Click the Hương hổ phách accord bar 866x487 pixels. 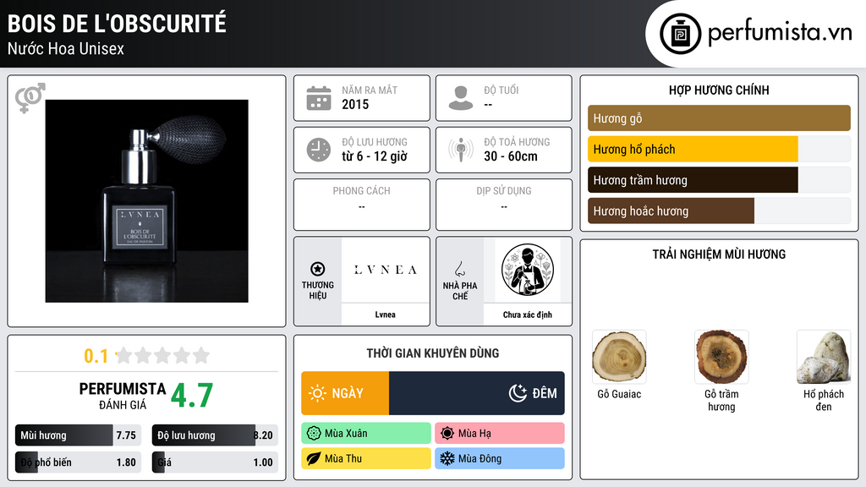coord(719,149)
